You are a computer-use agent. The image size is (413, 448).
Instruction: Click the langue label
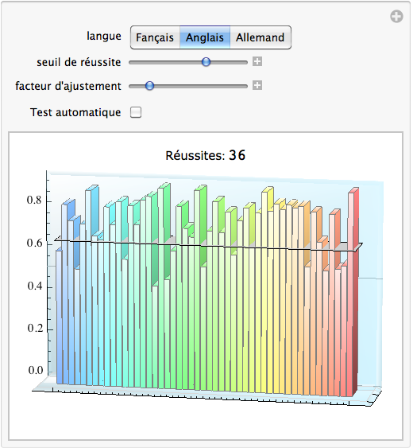click(104, 36)
